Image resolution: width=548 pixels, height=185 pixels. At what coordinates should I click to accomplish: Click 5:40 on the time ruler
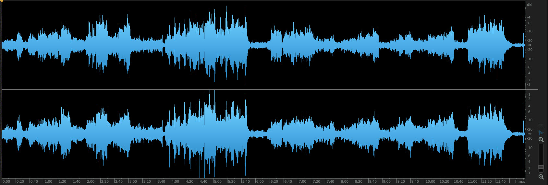(246, 181)
